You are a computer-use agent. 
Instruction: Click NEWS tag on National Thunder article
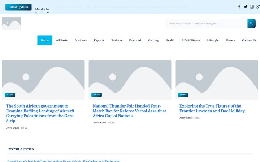(x=96, y=95)
